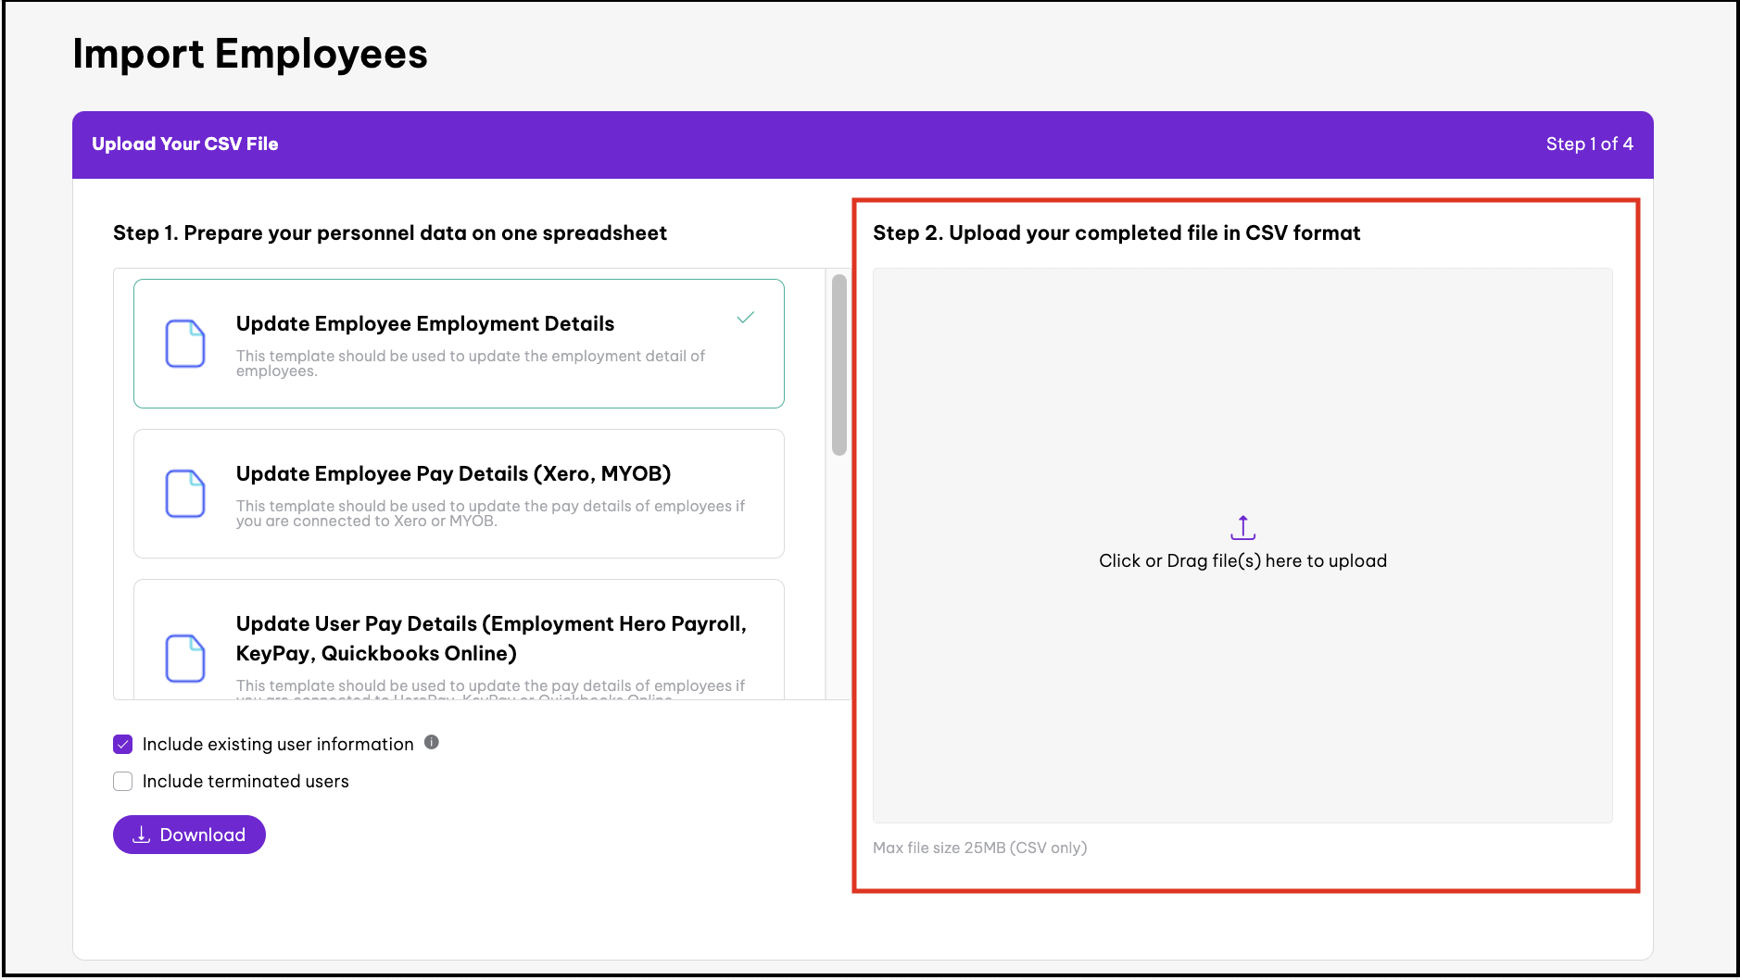Click the download arrow icon inside Download button
1740x980 pixels.
(x=142, y=835)
